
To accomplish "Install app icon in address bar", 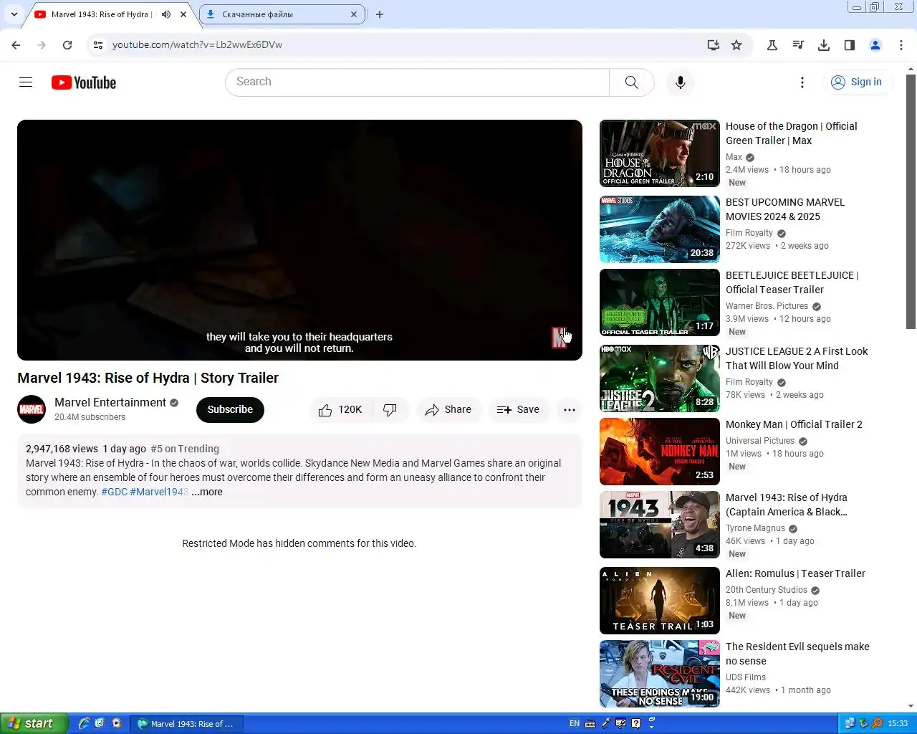I will pos(713,44).
